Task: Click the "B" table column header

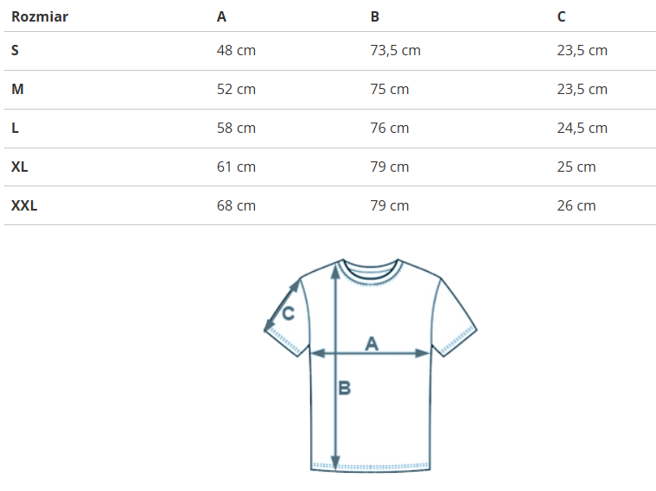Action: click(x=375, y=16)
